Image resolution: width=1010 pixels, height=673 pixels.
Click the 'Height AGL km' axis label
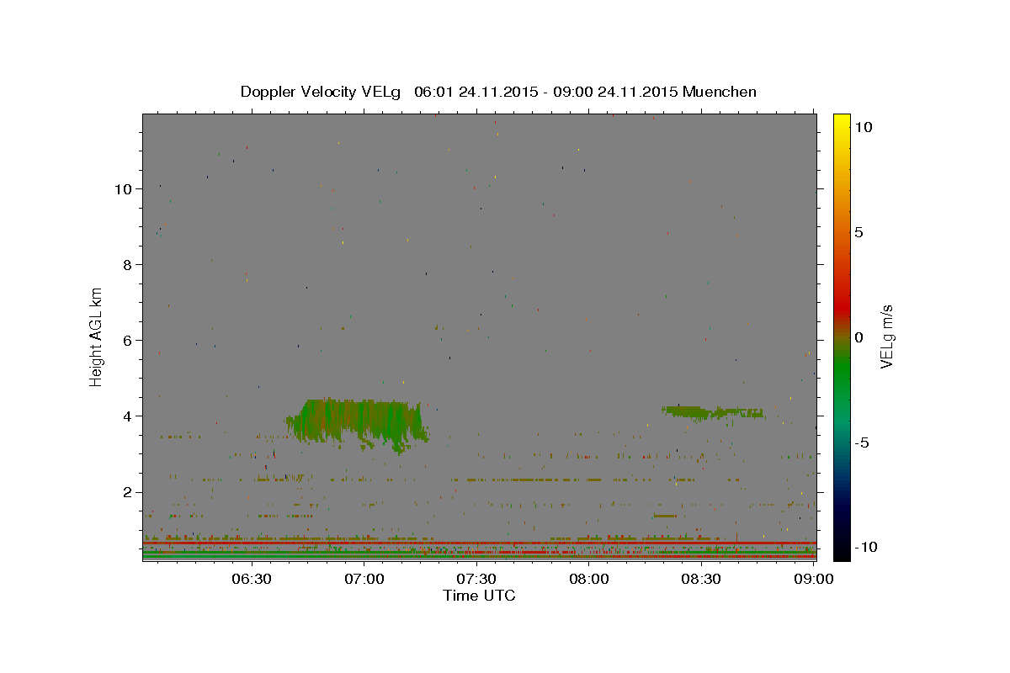click(x=96, y=336)
